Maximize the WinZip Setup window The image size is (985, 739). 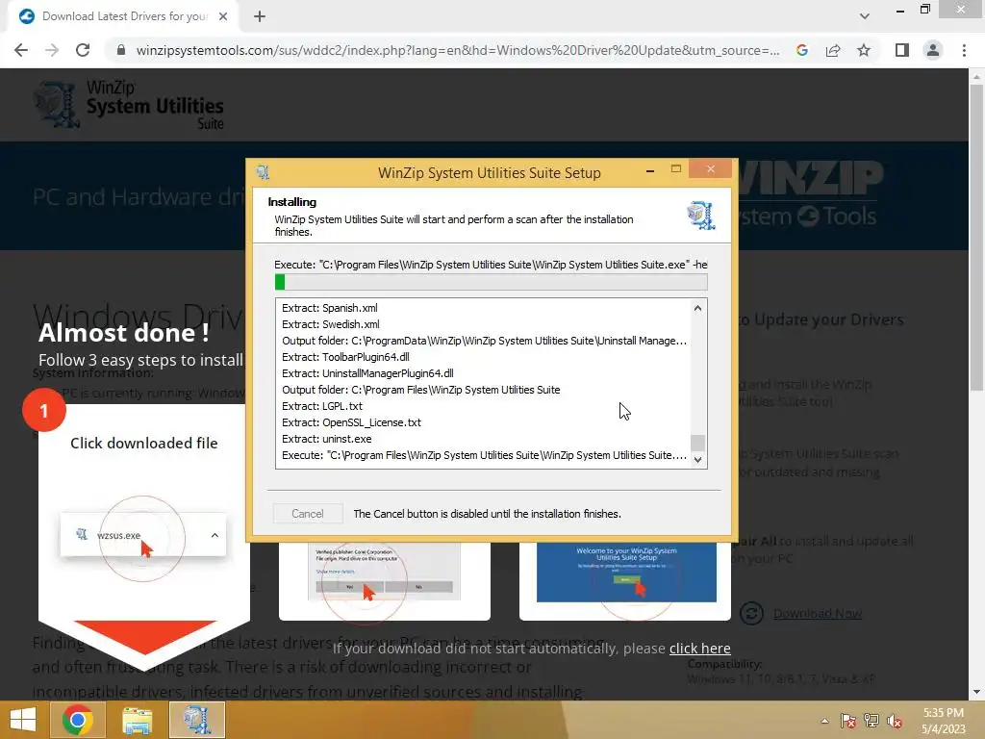click(x=676, y=169)
